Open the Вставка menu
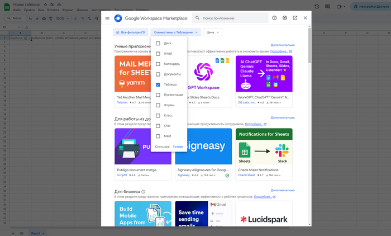 (x=53, y=10)
